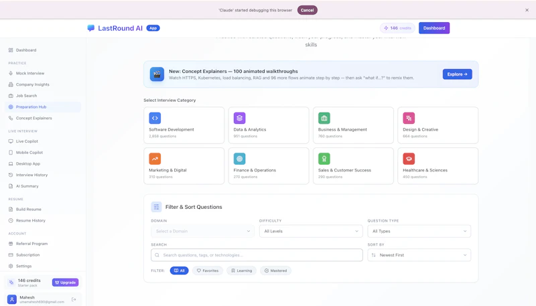Image resolution: width=536 pixels, height=306 pixels.
Task: Click the App badge next to LastRound AI
Action: [x=153, y=28]
